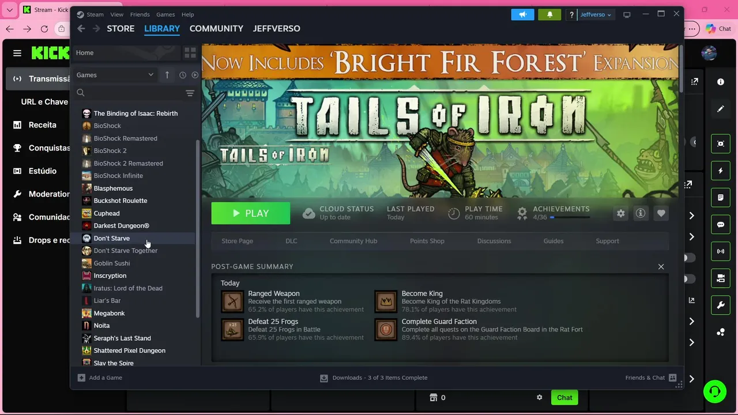Select LIBRARY tab
This screenshot has width=738, height=415.
(162, 28)
